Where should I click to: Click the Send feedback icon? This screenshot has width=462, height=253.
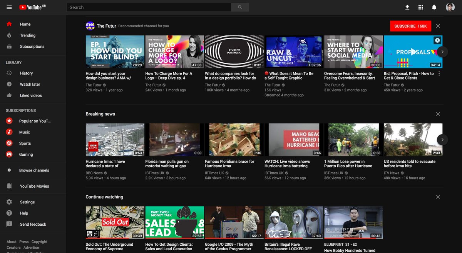coord(9,224)
